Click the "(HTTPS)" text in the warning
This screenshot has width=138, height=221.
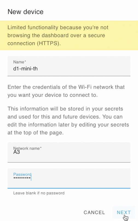tap(49, 43)
